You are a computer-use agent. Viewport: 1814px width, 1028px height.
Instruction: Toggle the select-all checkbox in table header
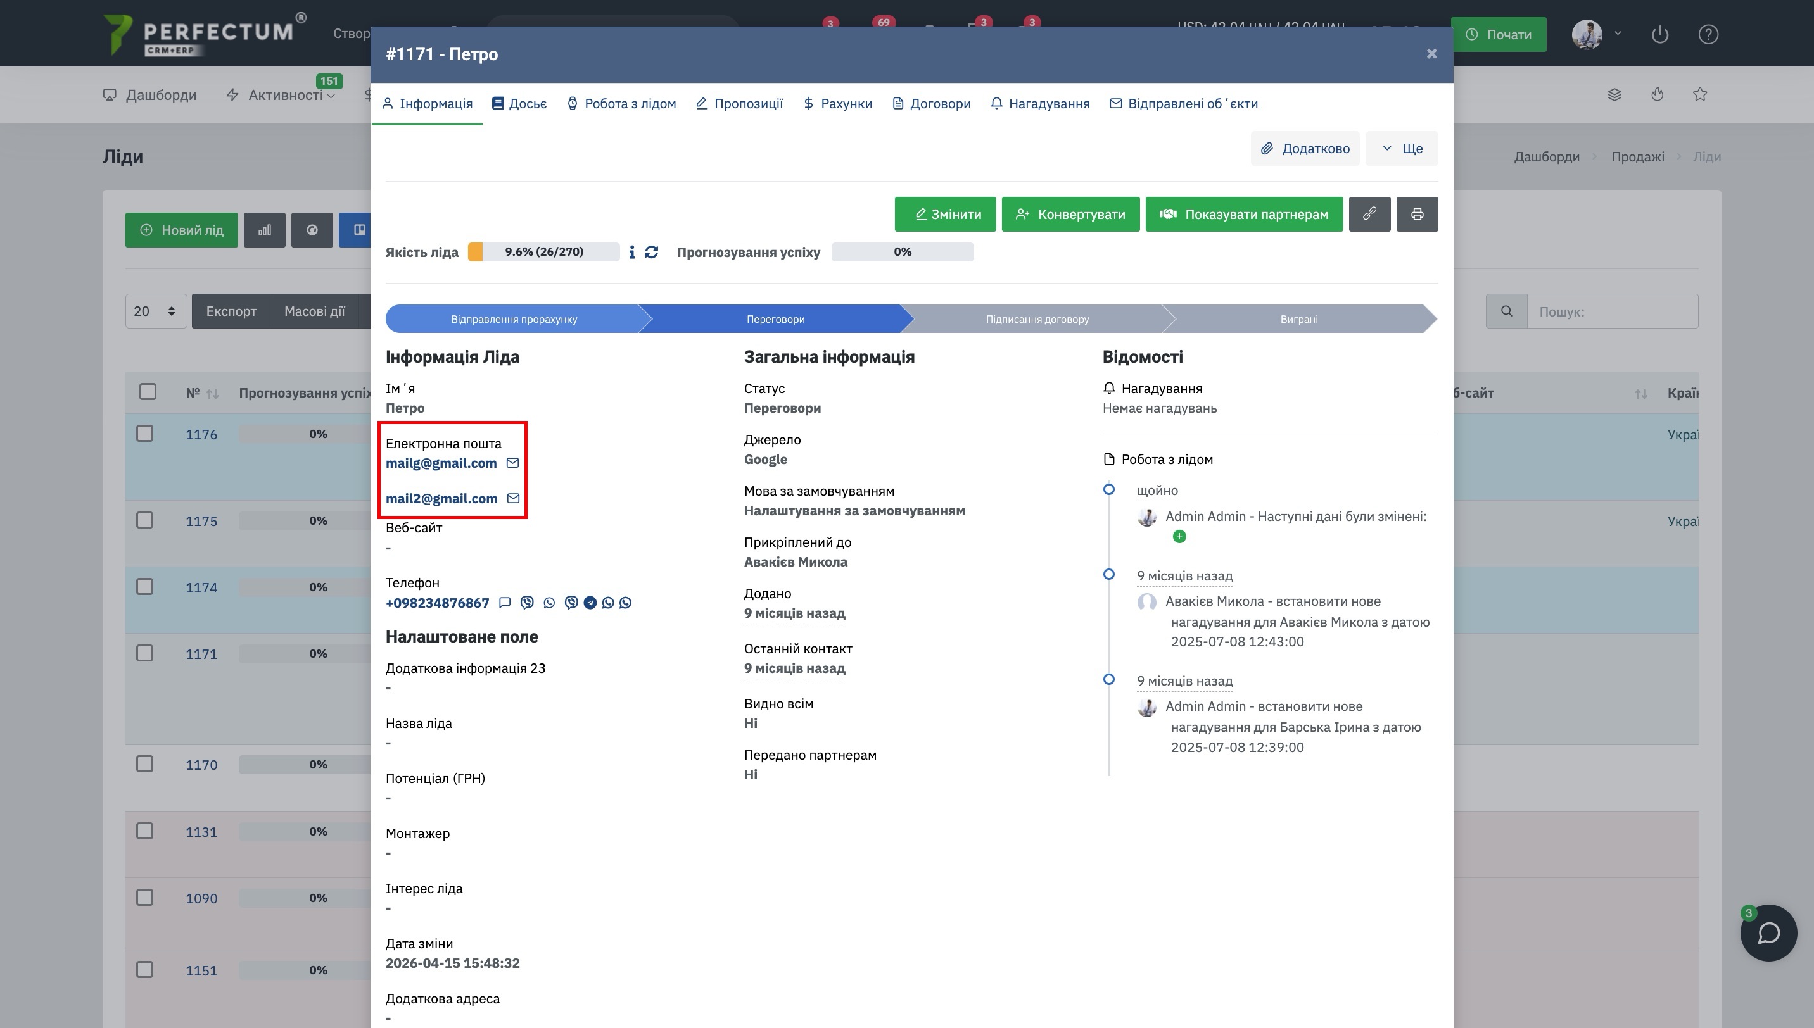tap(148, 392)
